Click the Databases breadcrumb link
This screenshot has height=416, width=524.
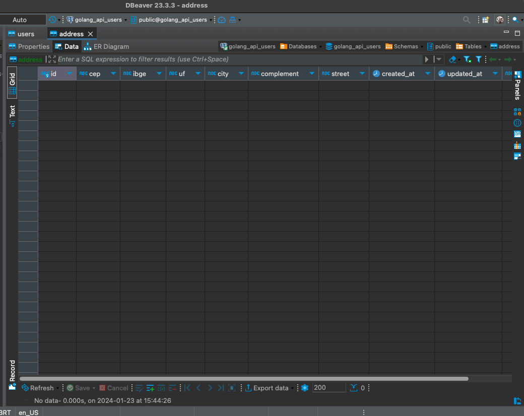tap(298, 46)
